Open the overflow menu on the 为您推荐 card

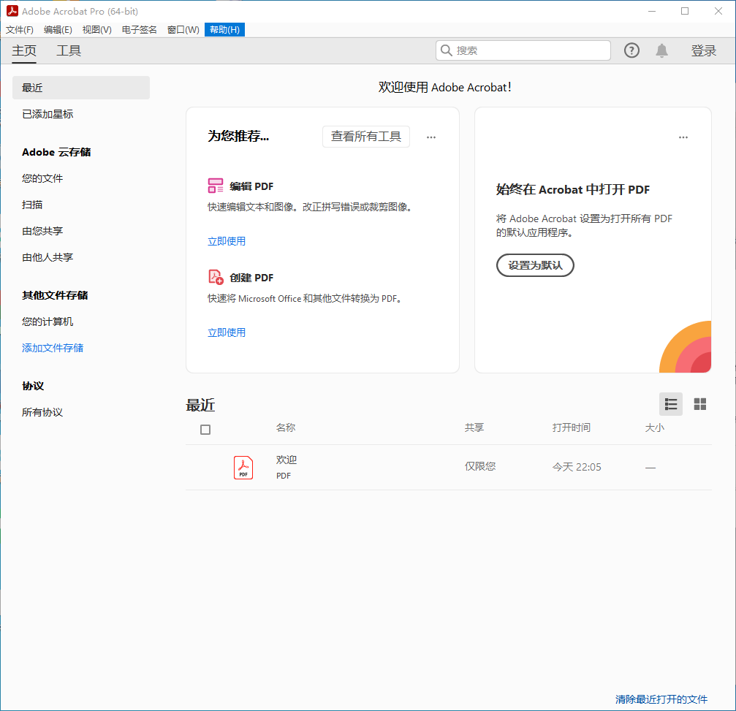(430, 137)
